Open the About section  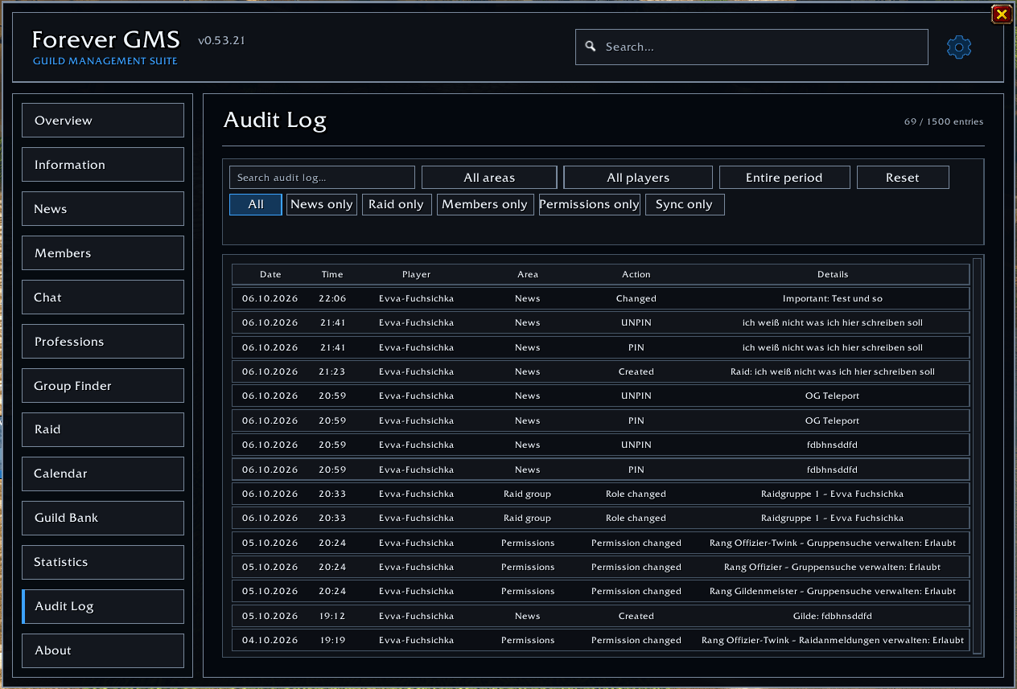coord(103,650)
